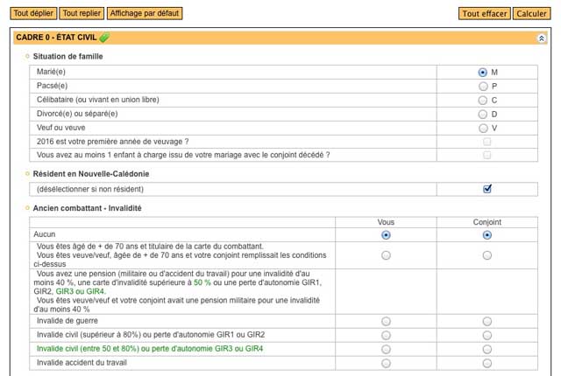561x376 pixels.
Task: Uncheck the Résident en Nouvelle-Calédonie checkbox
Action: tap(487, 189)
